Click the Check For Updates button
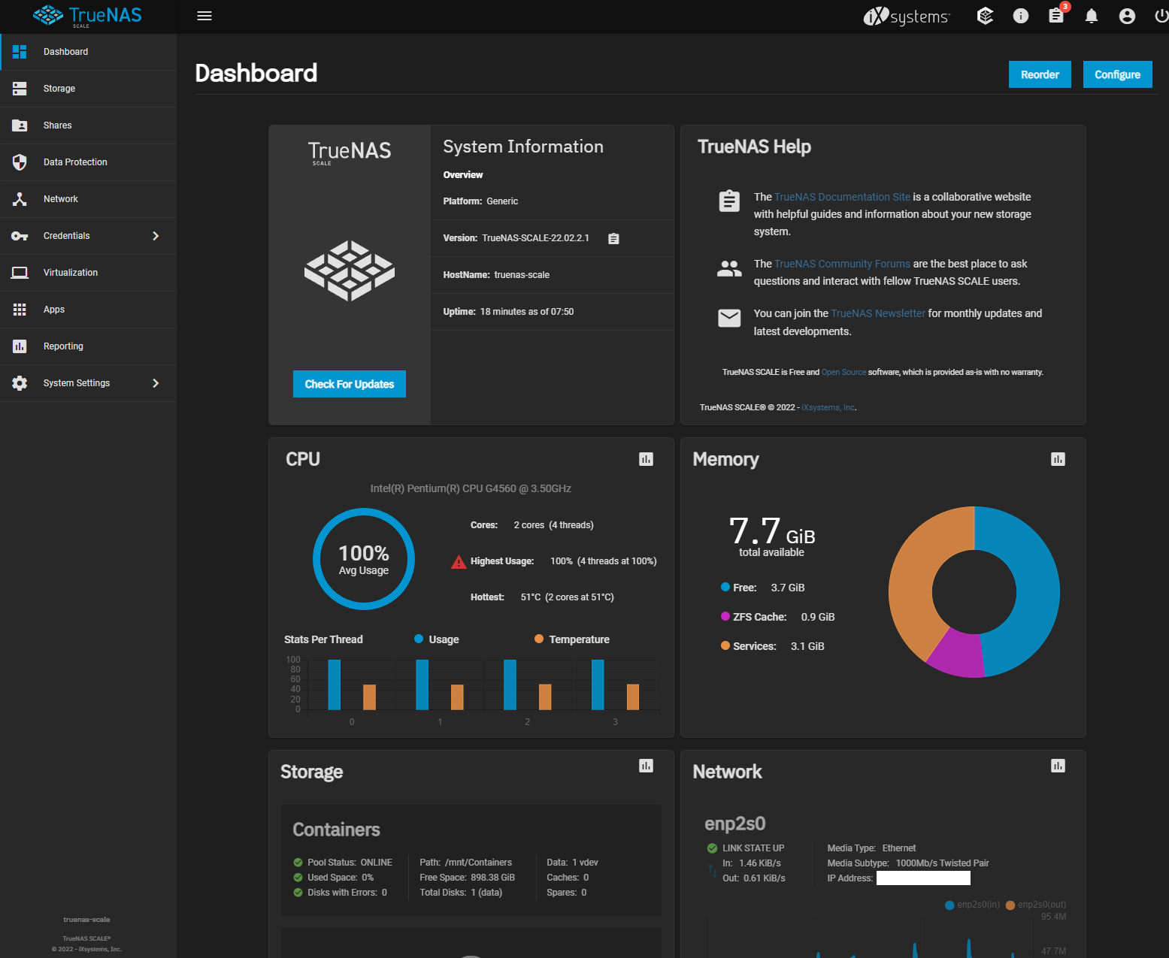 point(350,384)
